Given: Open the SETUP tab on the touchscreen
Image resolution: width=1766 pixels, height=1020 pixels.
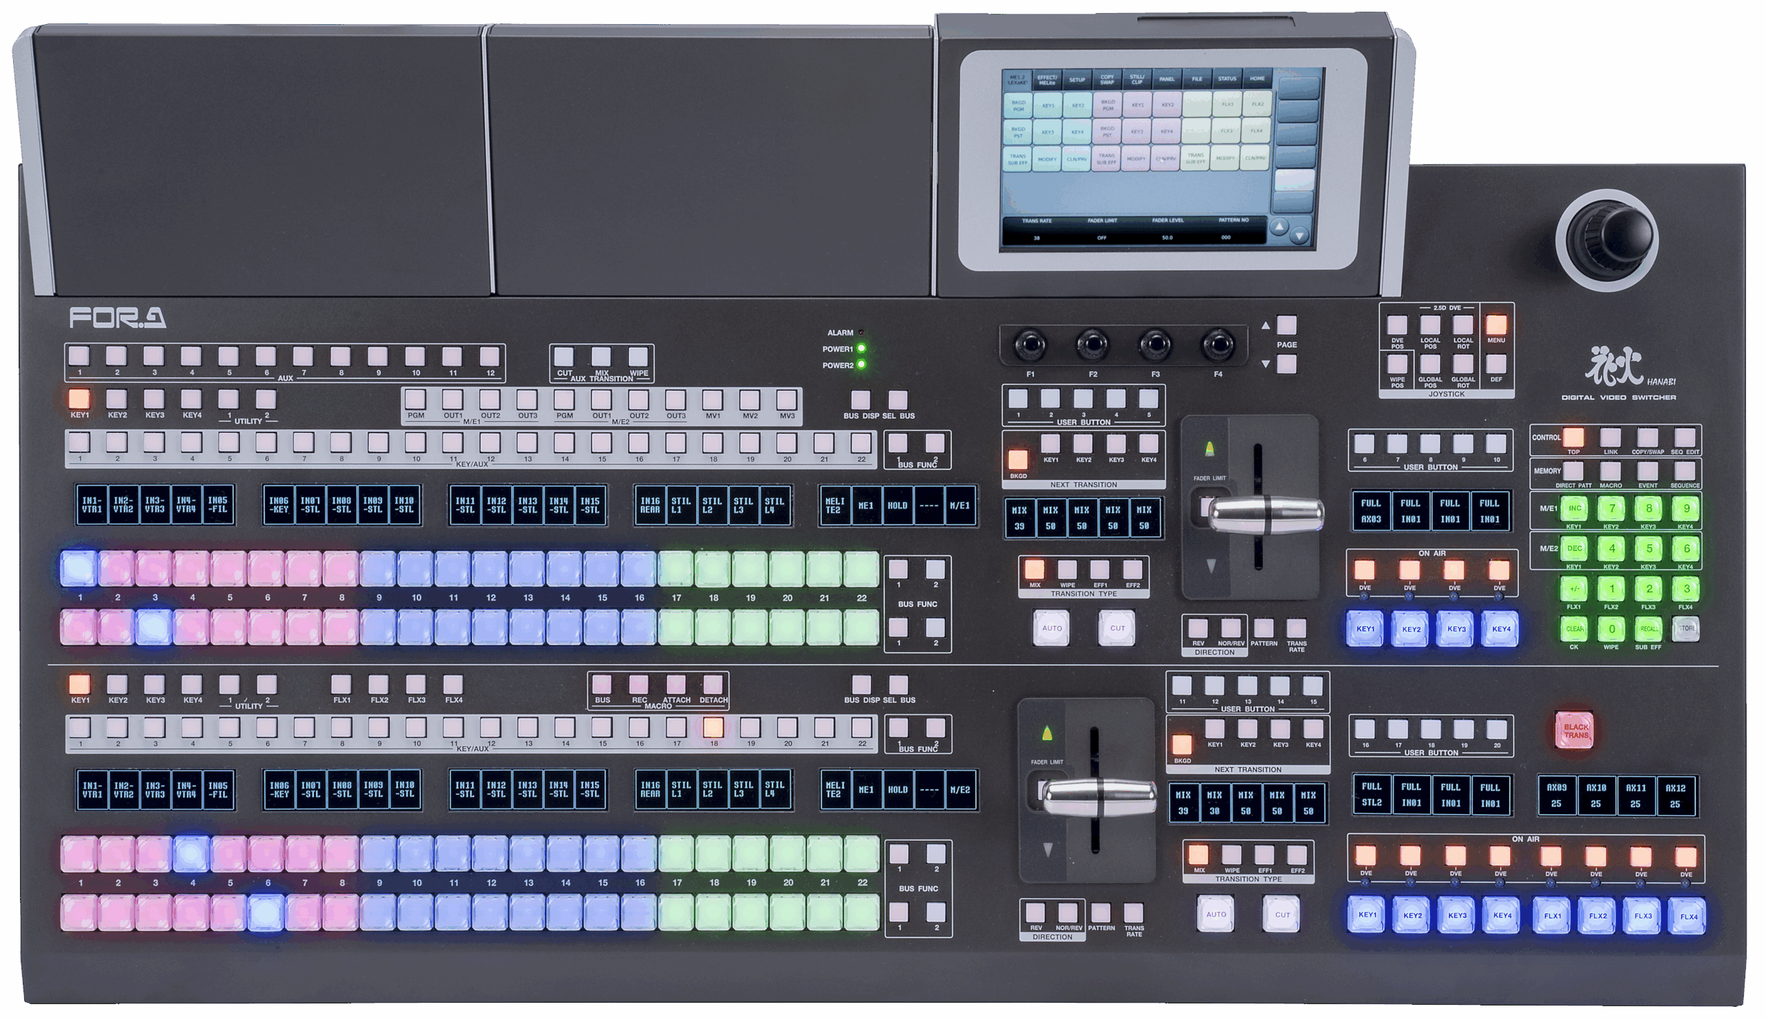Looking at the screenshot, I should tap(1077, 79).
